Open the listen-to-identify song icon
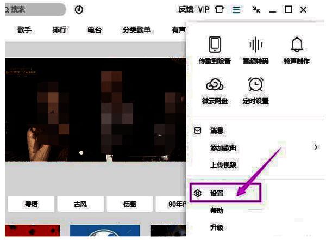 coord(79,10)
